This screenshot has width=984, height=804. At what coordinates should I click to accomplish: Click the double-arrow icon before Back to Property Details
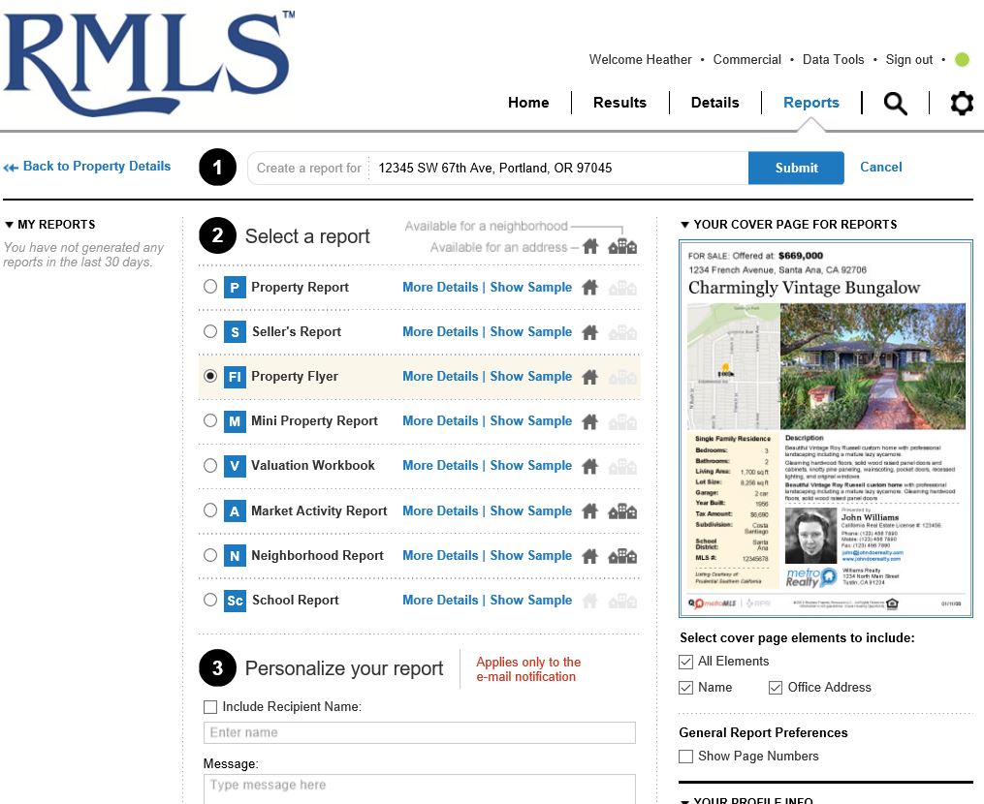10,167
